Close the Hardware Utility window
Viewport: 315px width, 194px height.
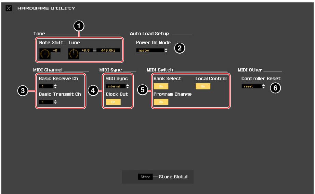pos(9,8)
